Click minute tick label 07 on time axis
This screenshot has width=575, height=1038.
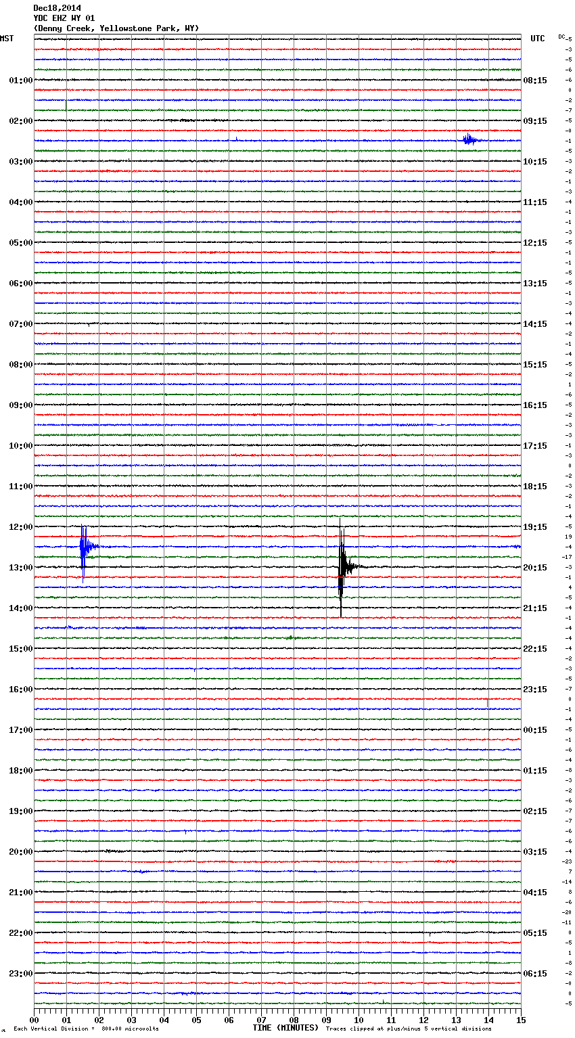click(x=261, y=1020)
